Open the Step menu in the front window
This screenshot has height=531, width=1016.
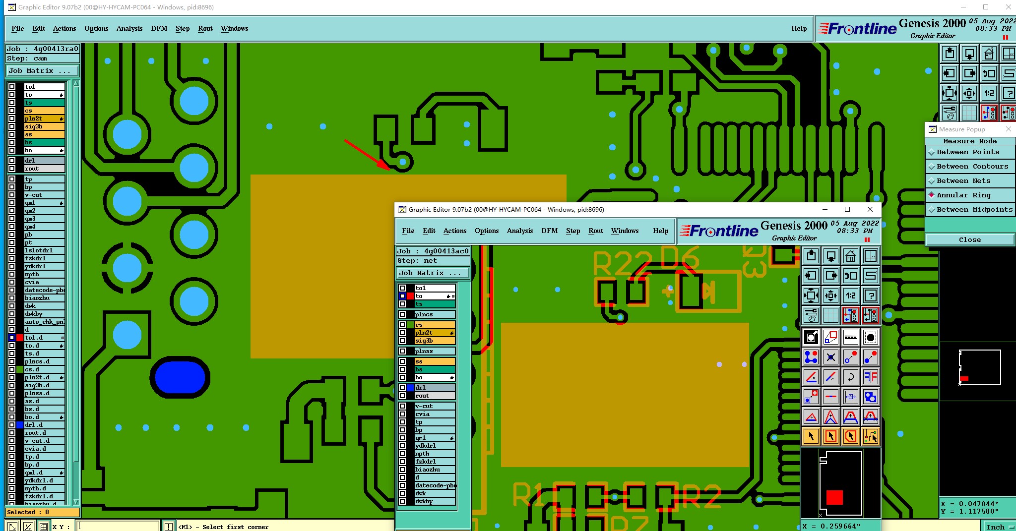573,231
